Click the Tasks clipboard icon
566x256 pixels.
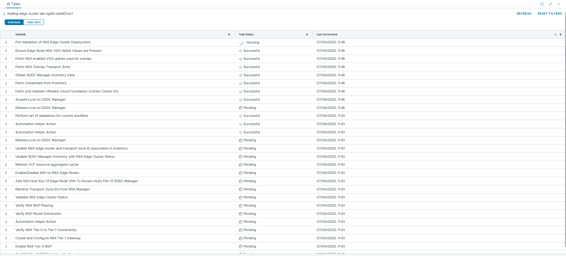[8, 4]
